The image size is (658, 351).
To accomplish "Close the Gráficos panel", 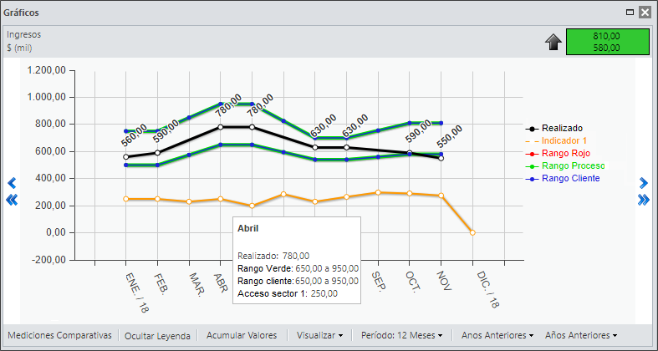I will (x=645, y=13).
